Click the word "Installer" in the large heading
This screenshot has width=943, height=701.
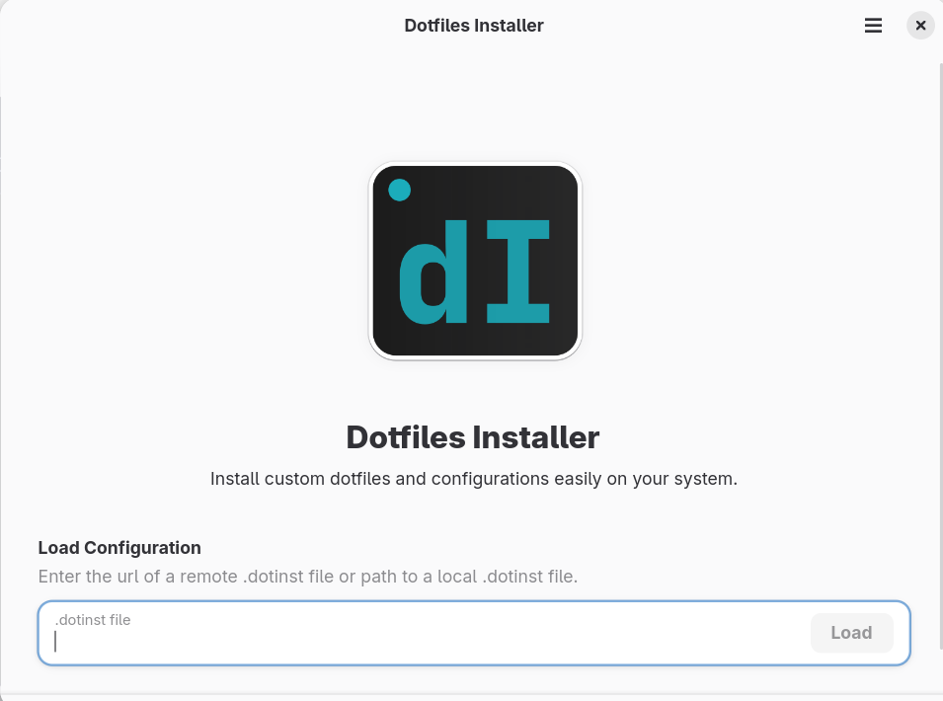tap(536, 437)
